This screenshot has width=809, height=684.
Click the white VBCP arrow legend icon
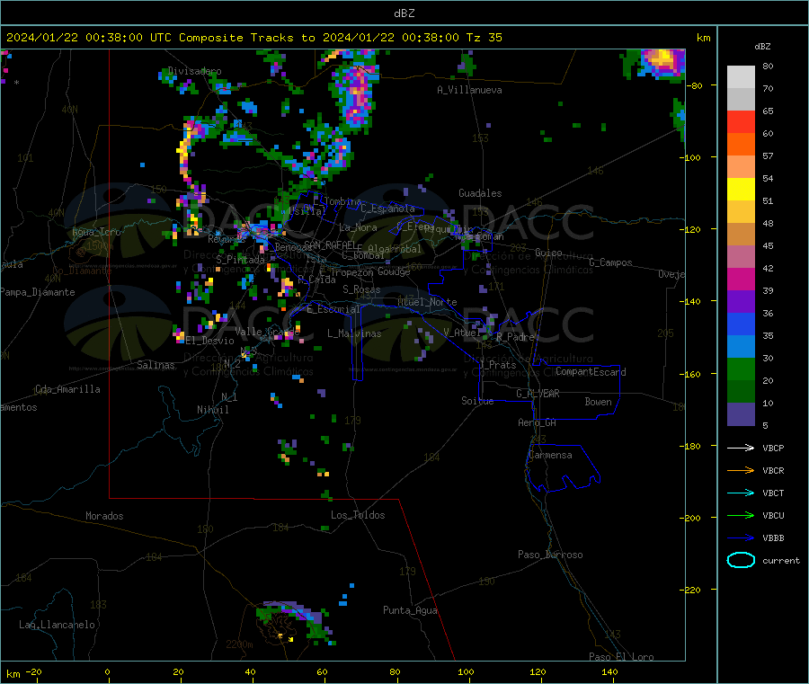pyautogui.click(x=741, y=448)
